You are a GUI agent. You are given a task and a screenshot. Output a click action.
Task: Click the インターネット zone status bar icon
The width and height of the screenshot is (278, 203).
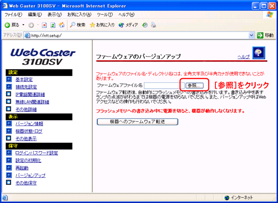tap(227, 197)
